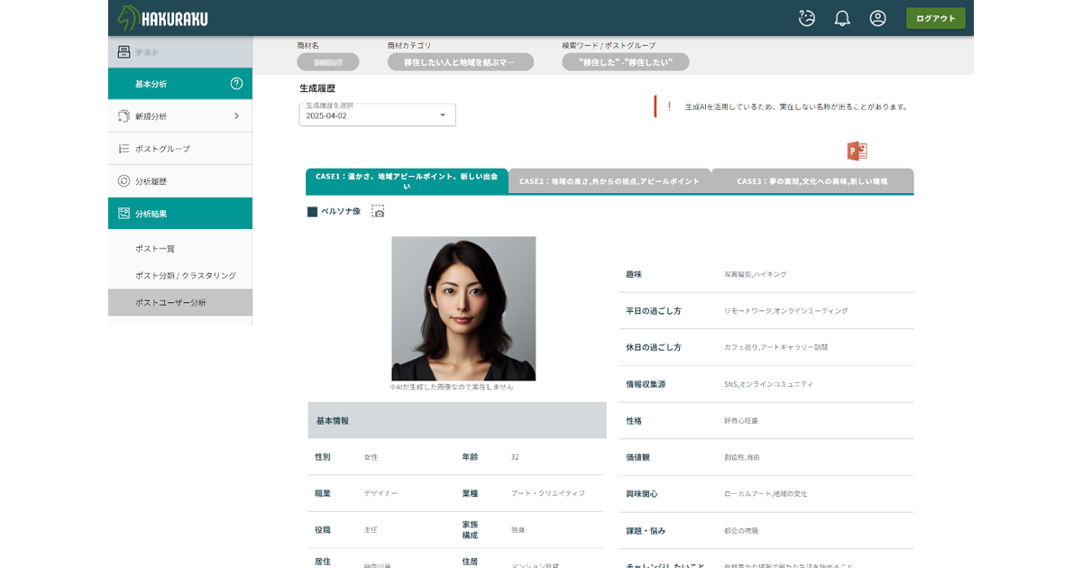Click the 独身 family value

(x=518, y=530)
